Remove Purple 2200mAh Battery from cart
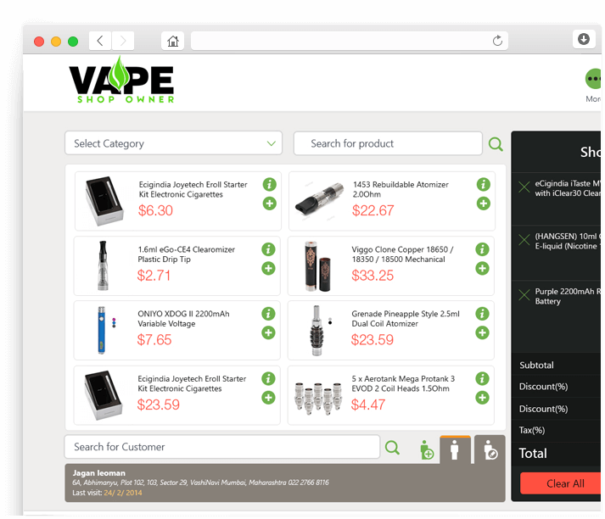 click(x=524, y=295)
